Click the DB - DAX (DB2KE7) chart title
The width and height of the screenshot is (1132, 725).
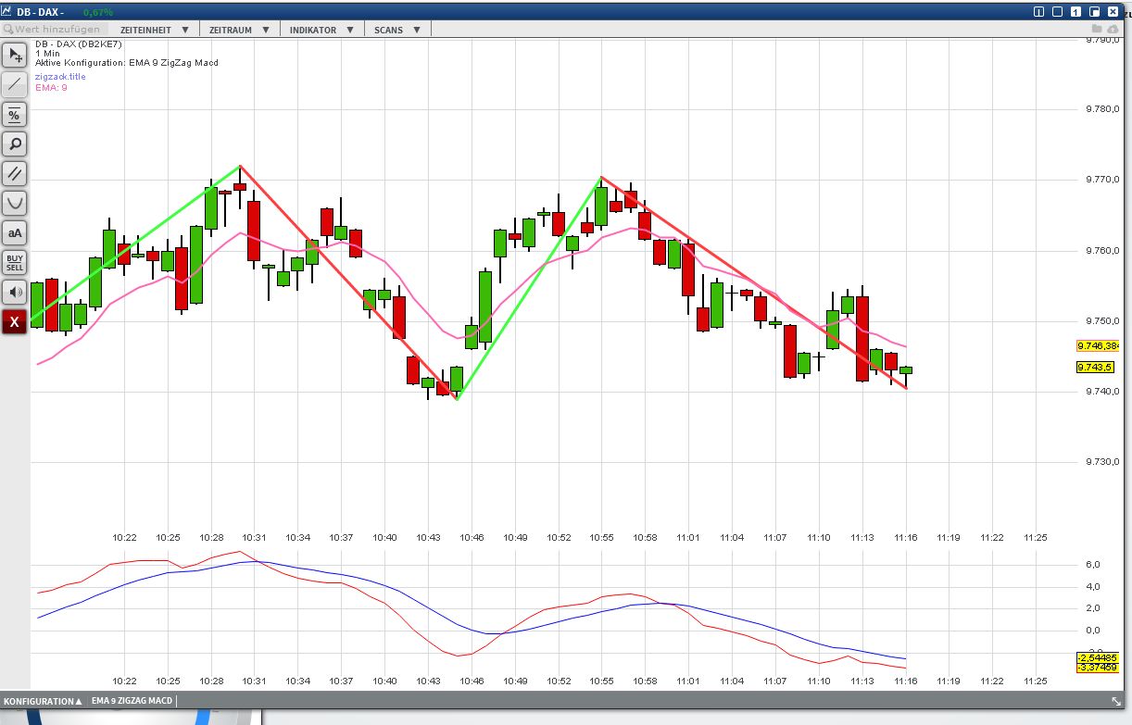pyautogui.click(x=79, y=44)
